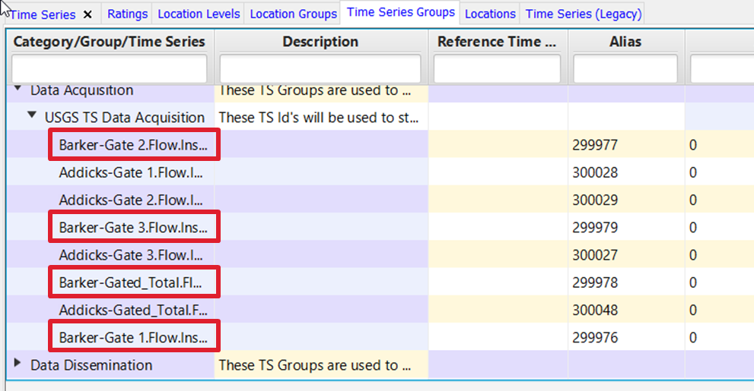Sort by Category/Group/Time Series column header
The height and width of the screenshot is (391, 754).
click(x=109, y=42)
